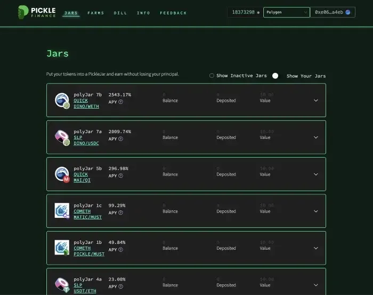The height and width of the screenshot is (295, 373).
Task: Click the wallet avatar next to 0xe06…a4eb
Action: 348,12
